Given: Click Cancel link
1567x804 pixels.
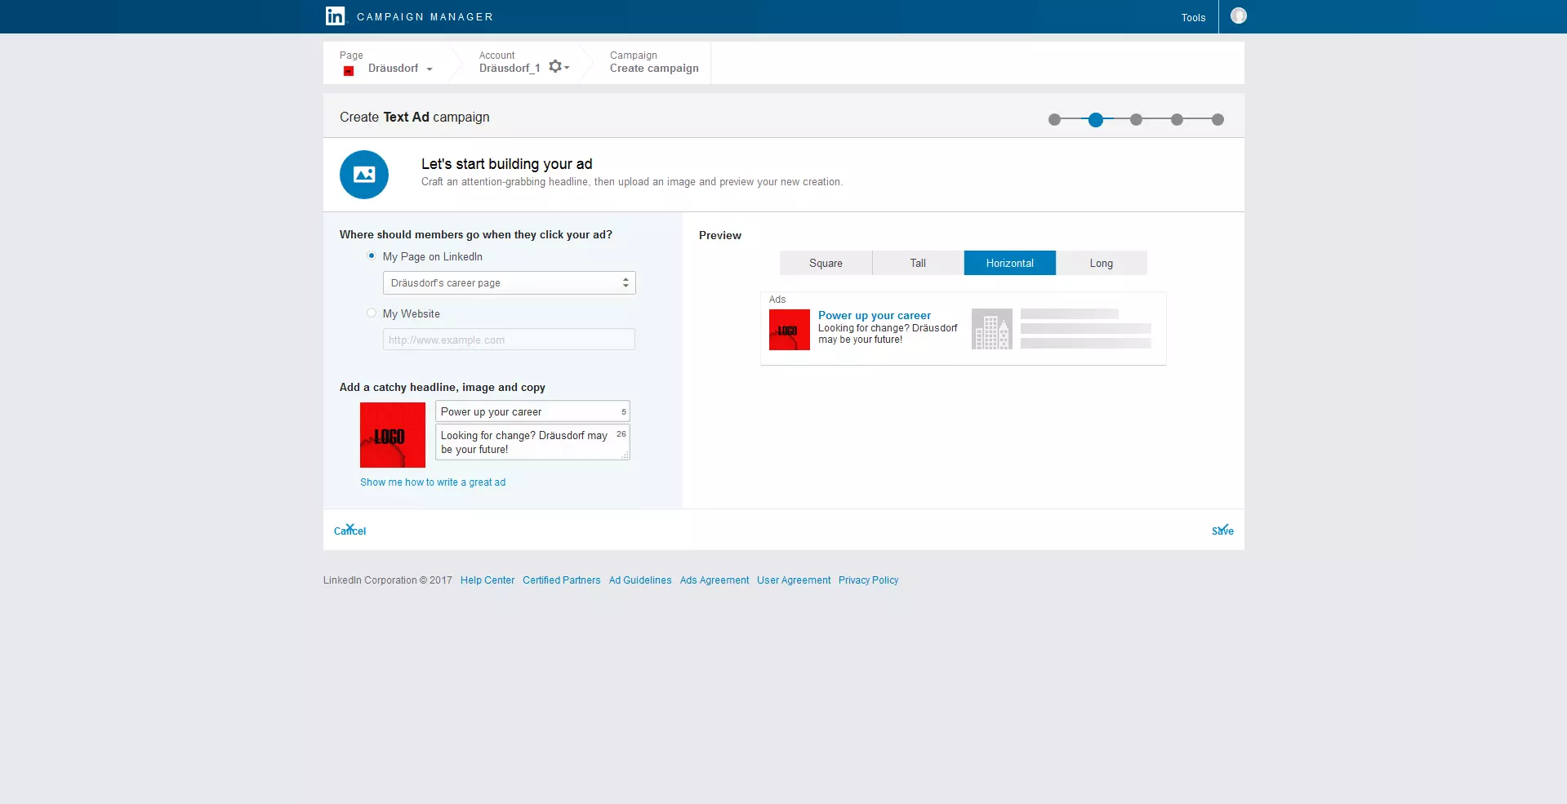Looking at the screenshot, I should (x=349, y=531).
